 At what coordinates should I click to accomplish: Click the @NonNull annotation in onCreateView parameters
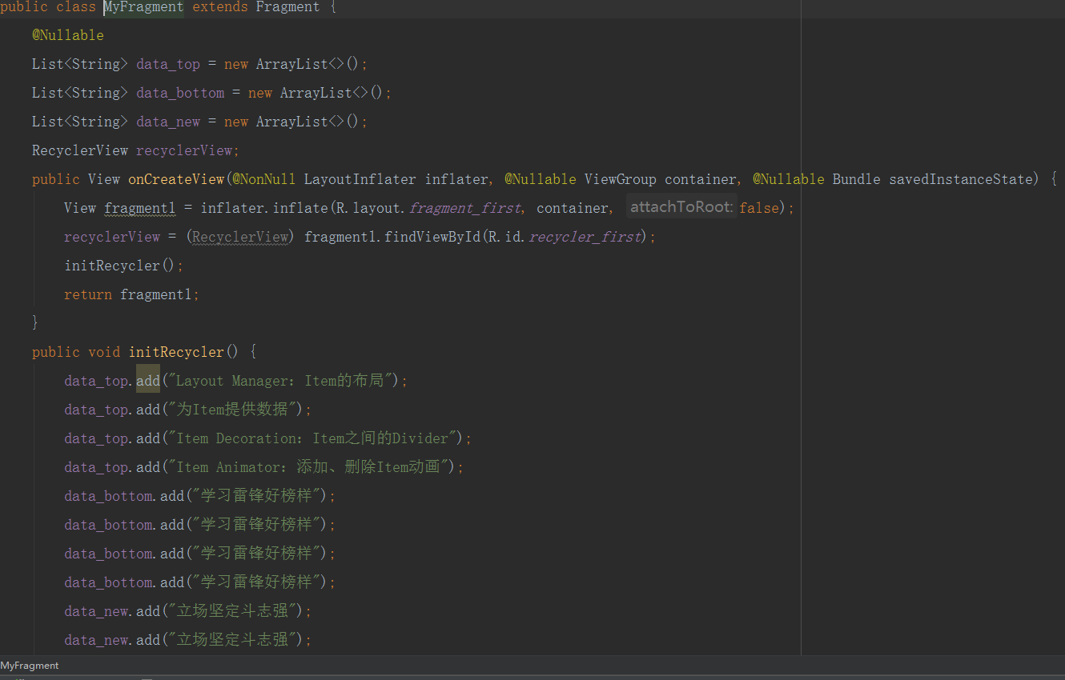(x=264, y=179)
